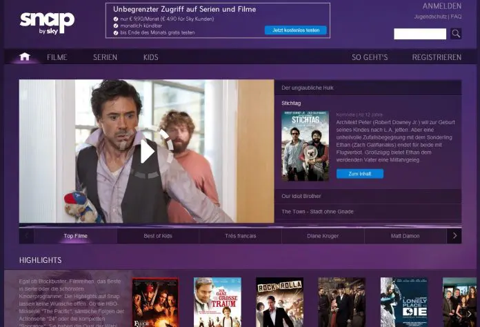Open the Stichtag movie poster thumbnail
This screenshot has width=480, height=327.
pyautogui.click(x=305, y=147)
